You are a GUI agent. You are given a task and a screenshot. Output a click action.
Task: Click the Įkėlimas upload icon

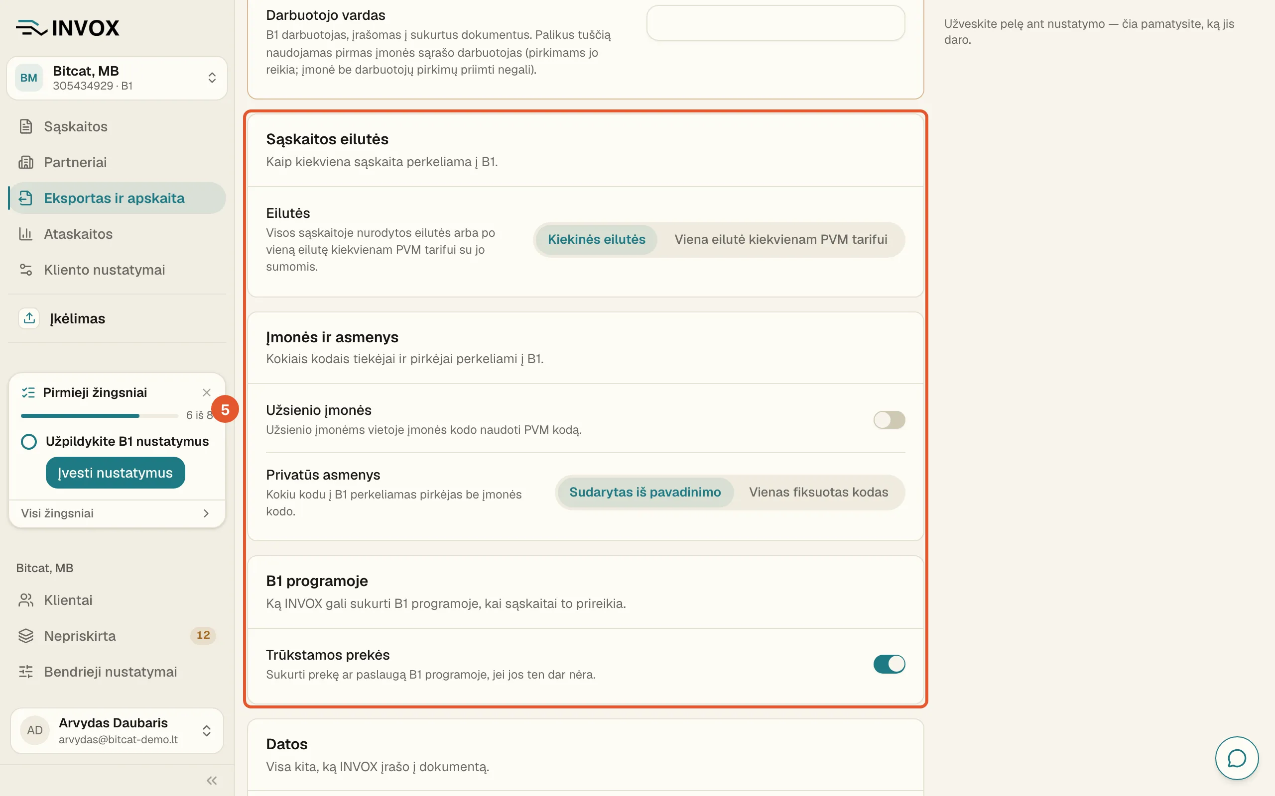coord(29,318)
